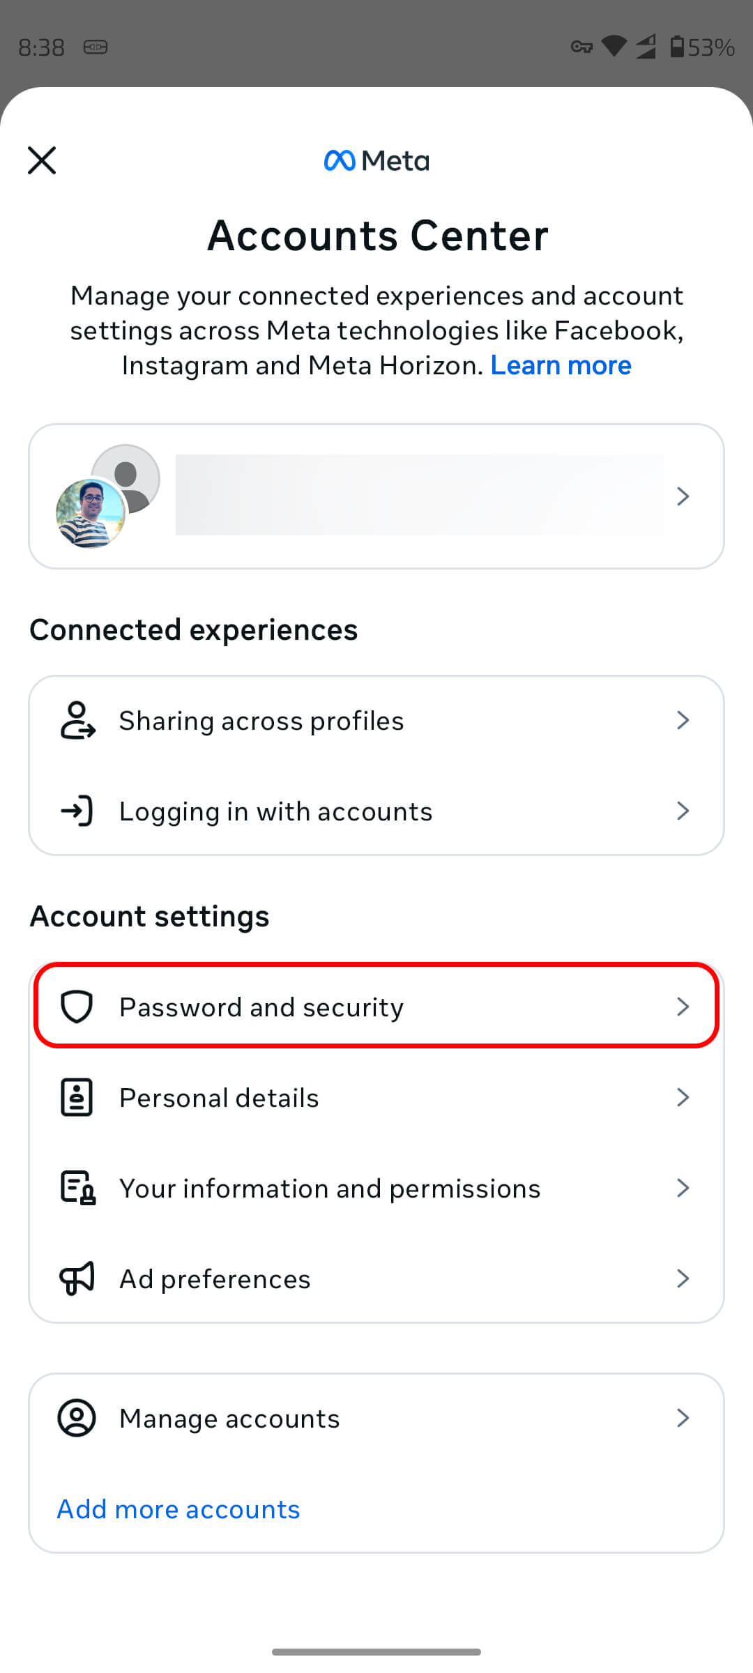Viewport: 753px width, 1673px height.
Task: Tap the Personal details ID card icon
Action: pos(77,1097)
